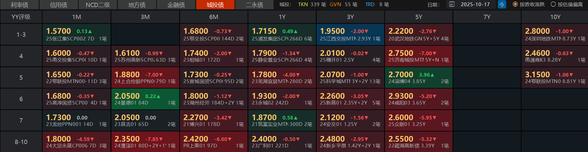
Task: Open the 20武汉地铁GN cell at 2.2200
Action: (419, 35)
